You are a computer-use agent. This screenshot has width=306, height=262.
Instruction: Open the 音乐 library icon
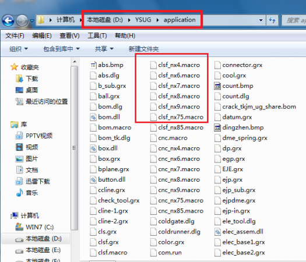19,193
